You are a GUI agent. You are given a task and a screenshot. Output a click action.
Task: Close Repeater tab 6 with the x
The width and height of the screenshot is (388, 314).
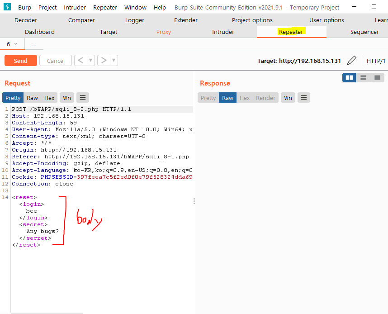click(15, 44)
